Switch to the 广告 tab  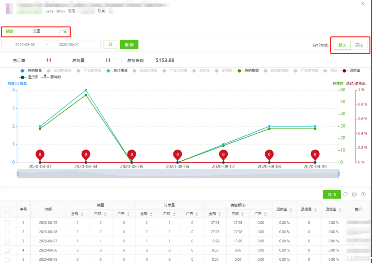tap(63, 31)
